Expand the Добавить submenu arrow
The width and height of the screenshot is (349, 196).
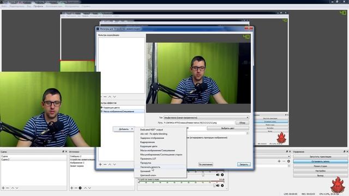click(x=132, y=129)
